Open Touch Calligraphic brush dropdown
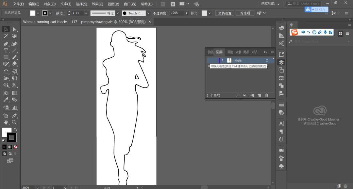This screenshot has height=189, width=353. (x=148, y=13)
